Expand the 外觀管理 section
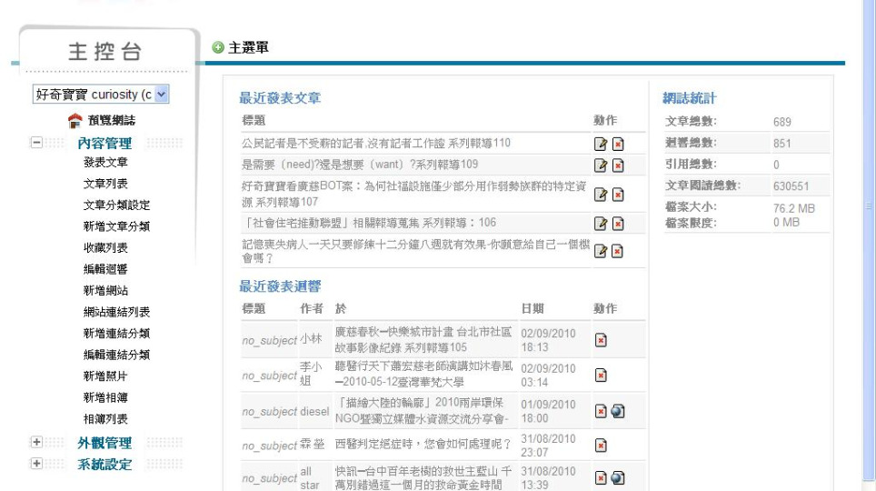The height and width of the screenshot is (491, 876). coord(34,443)
